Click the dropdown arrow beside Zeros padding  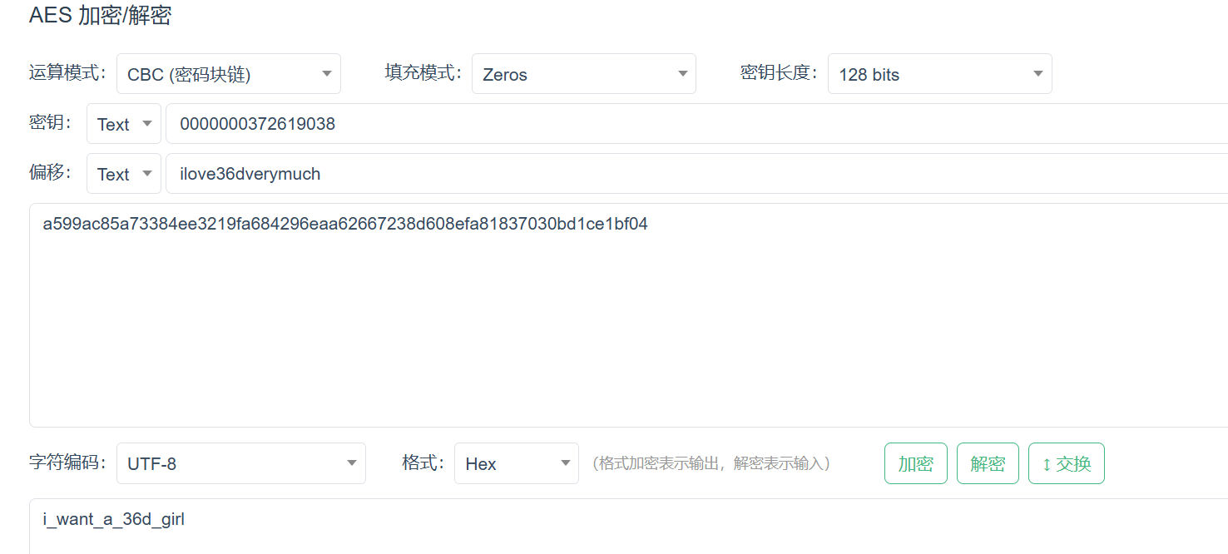pos(681,74)
